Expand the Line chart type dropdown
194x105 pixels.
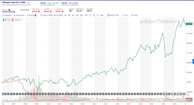click(125, 15)
